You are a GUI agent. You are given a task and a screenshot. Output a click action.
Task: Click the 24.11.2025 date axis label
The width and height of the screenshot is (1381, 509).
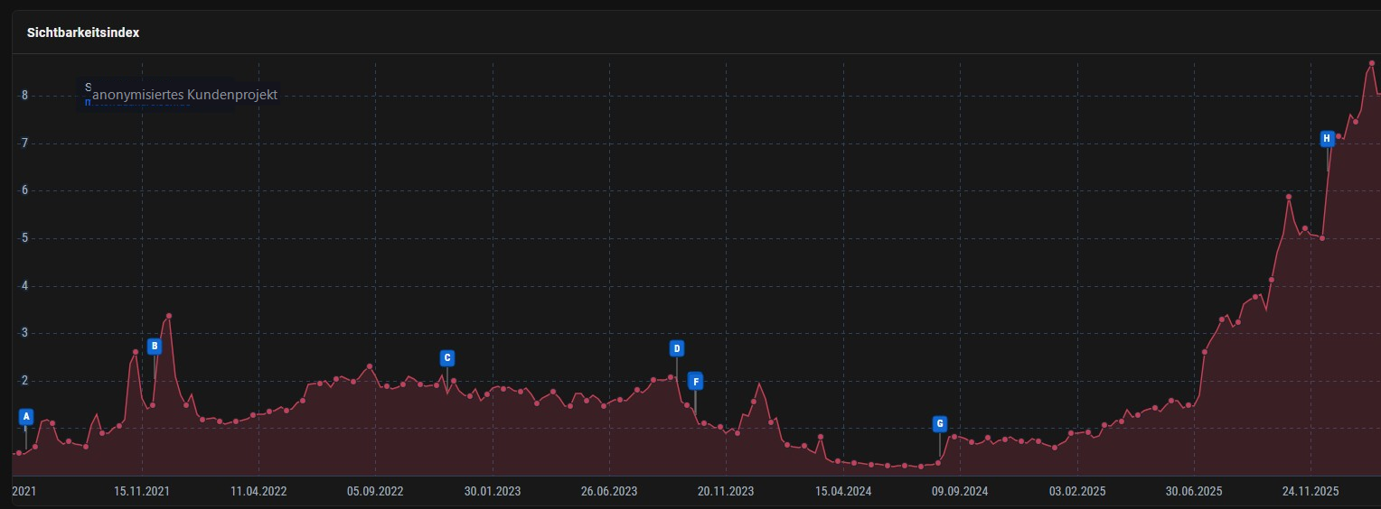(1311, 492)
